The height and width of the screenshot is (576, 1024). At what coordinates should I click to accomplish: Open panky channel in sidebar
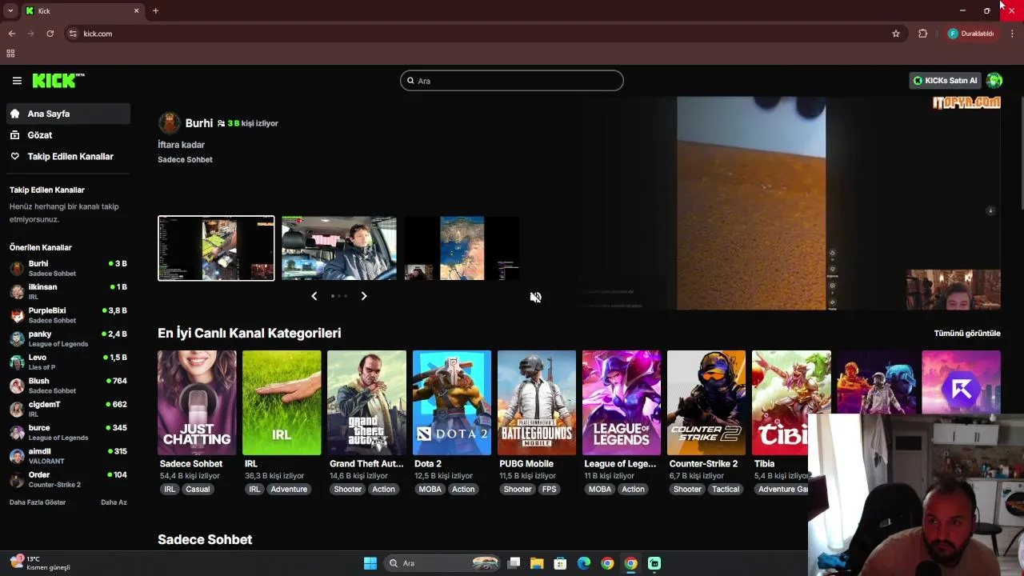69,338
